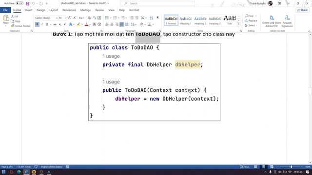Apply superscript formatting
The width and height of the screenshot is (312, 175).
[65, 24]
